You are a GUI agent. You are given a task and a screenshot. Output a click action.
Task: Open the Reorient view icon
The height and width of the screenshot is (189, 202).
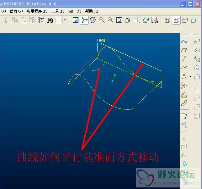[x=128, y=20]
